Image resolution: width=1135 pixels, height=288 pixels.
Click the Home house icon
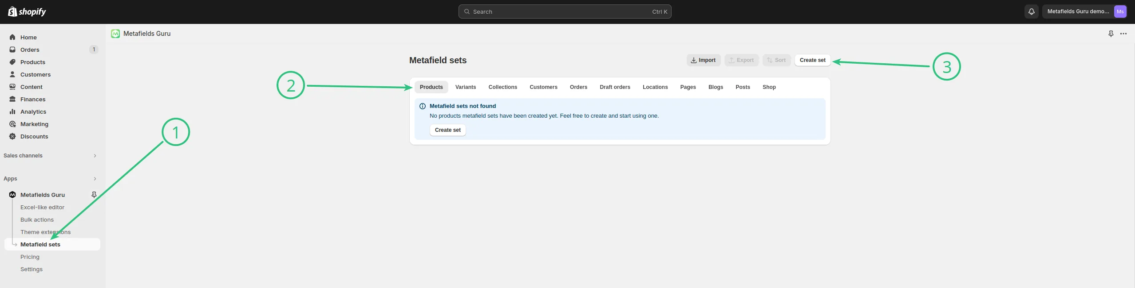[12, 37]
